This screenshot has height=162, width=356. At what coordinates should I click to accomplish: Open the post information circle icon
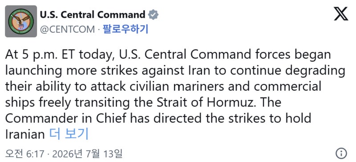coord(341,153)
